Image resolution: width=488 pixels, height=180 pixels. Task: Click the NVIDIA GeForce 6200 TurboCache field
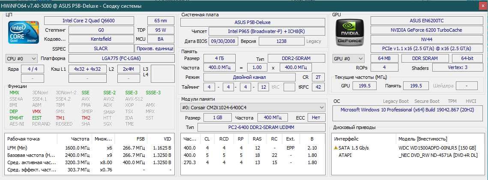(426, 30)
